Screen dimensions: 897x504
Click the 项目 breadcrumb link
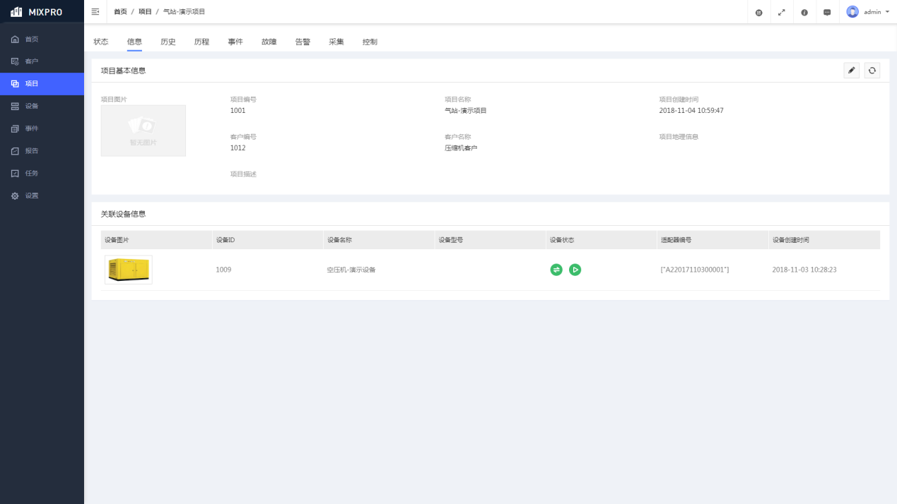coord(145,12)
